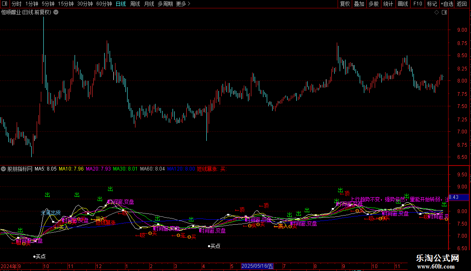
Task: Open the stock name dropdown arrow
Action: pyautogui.click(x=56, y=13)
